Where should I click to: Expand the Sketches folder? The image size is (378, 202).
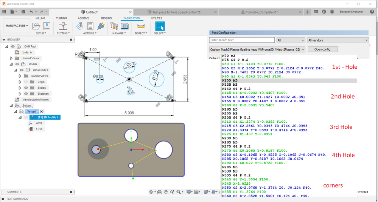point(20,94)
